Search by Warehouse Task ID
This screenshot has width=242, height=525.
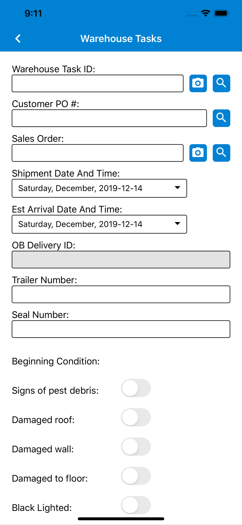[x=221, y=83]
